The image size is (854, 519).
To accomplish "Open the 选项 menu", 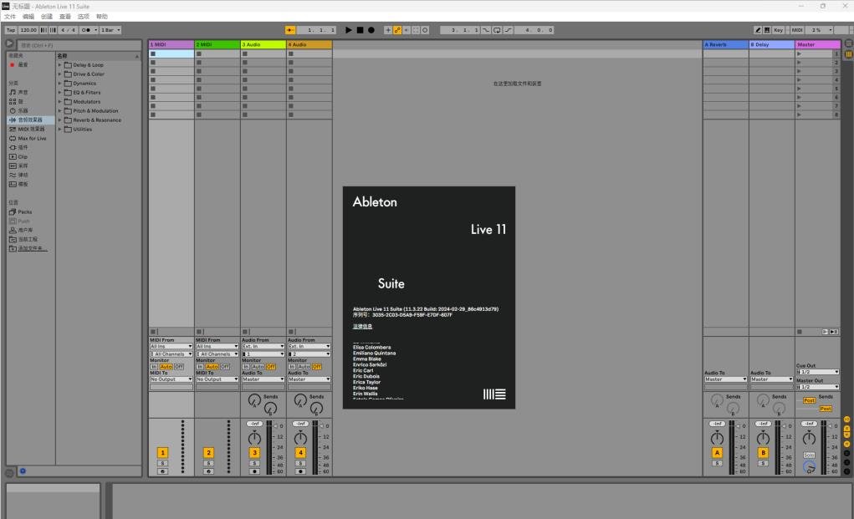I will (84, 17).
